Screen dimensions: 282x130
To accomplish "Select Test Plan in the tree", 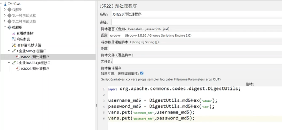I will click(14, 4).
